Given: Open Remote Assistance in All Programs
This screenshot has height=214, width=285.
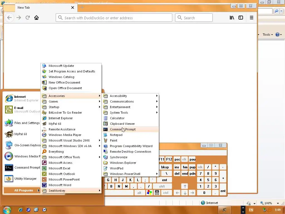Looking at the screenshot, I should (71, 129).
